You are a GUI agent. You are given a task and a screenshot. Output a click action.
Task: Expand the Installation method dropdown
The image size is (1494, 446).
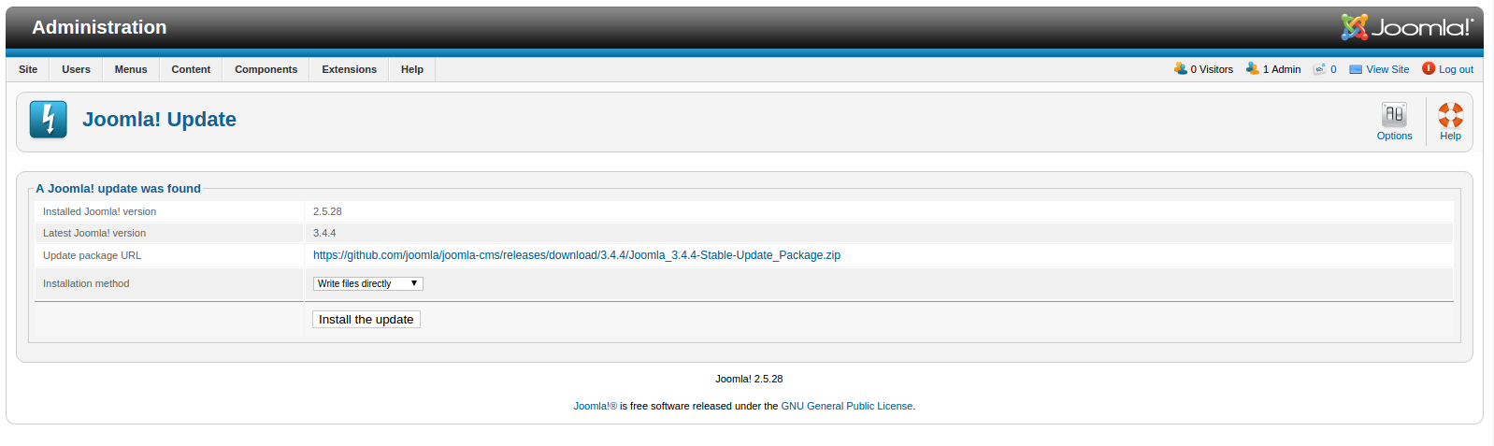point(368,283)
